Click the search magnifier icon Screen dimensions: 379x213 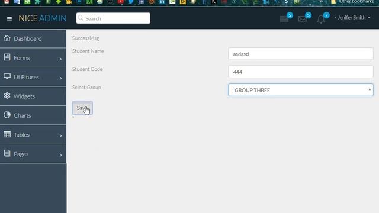(81, 18)
